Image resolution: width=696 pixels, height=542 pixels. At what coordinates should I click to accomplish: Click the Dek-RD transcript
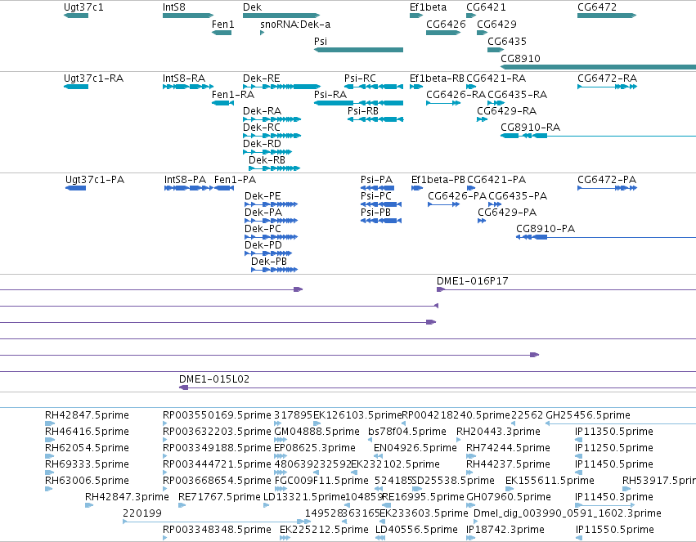(x=267, y=152)
